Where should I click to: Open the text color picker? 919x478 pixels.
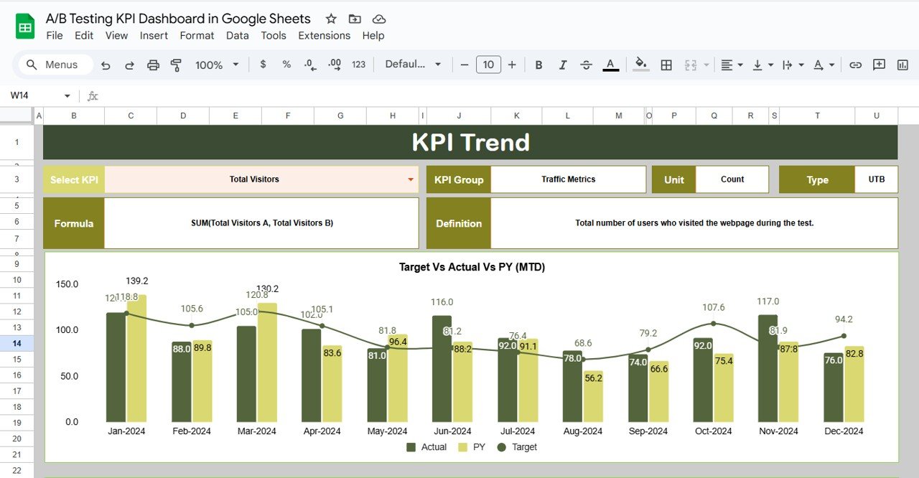click(611, 64)
